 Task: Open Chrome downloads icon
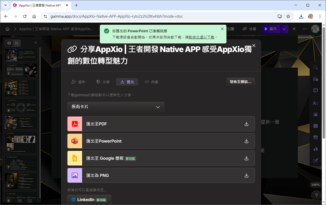click(x=301, y=16)
